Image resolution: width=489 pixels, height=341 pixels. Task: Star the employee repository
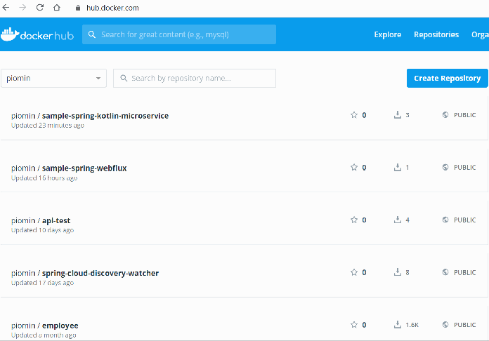coord(354,325)
